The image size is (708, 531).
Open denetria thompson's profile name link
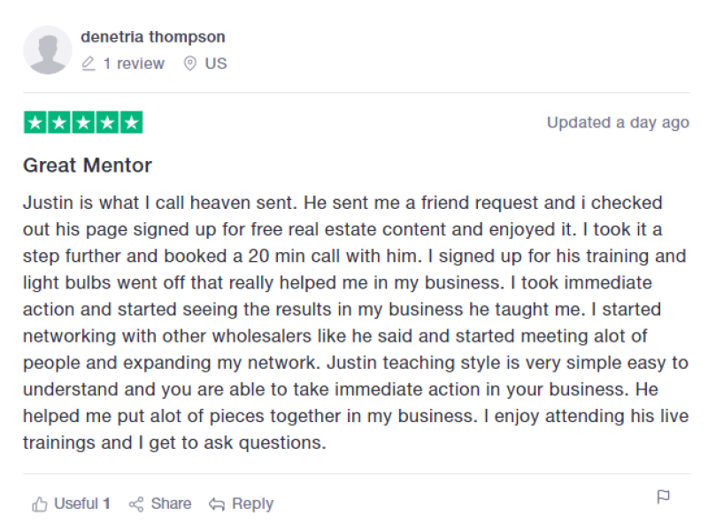(x=152, y=37)
